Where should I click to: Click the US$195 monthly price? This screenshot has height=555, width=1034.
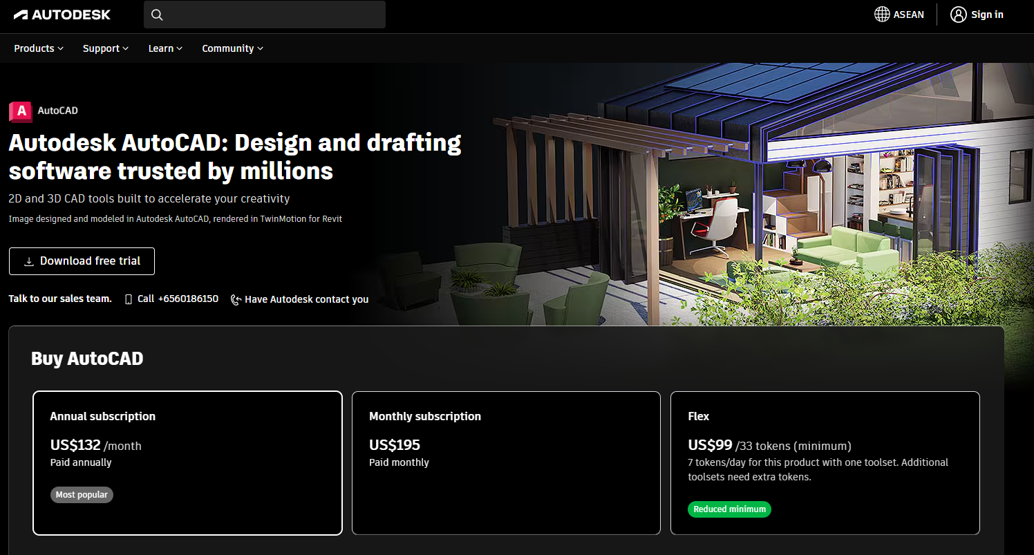[x=395, y=445]
